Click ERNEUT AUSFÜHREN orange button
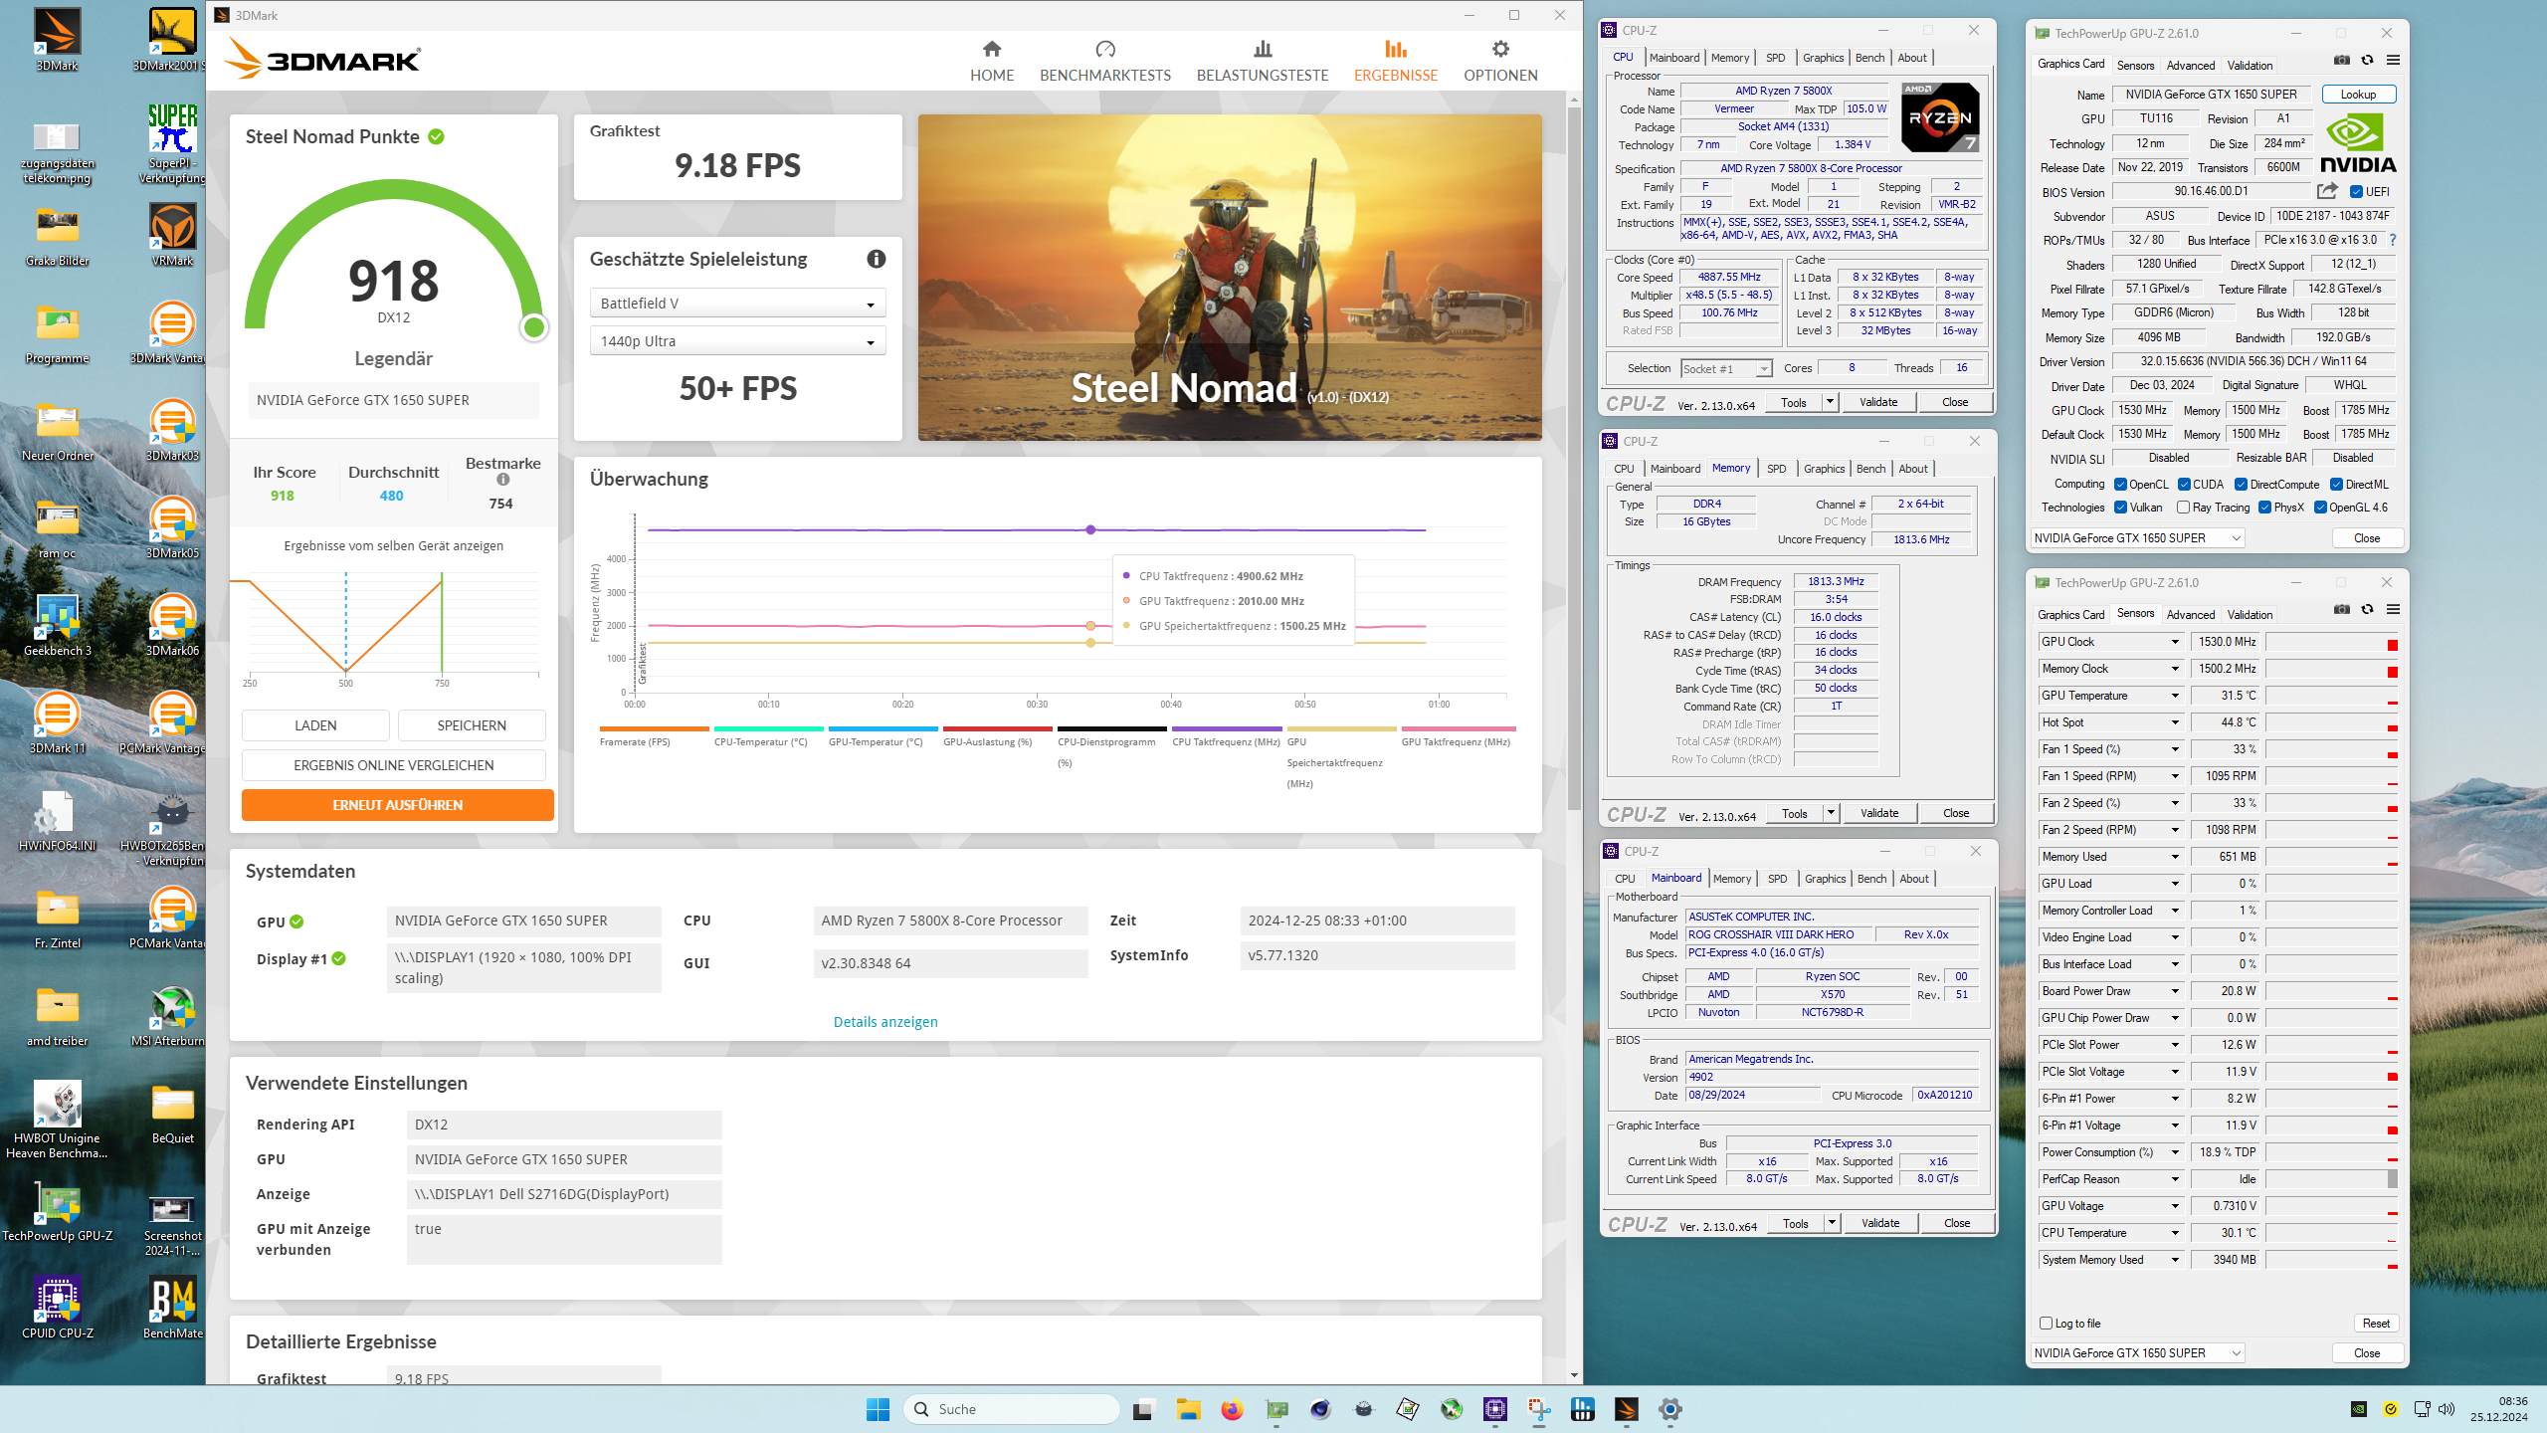 point(397,805)
